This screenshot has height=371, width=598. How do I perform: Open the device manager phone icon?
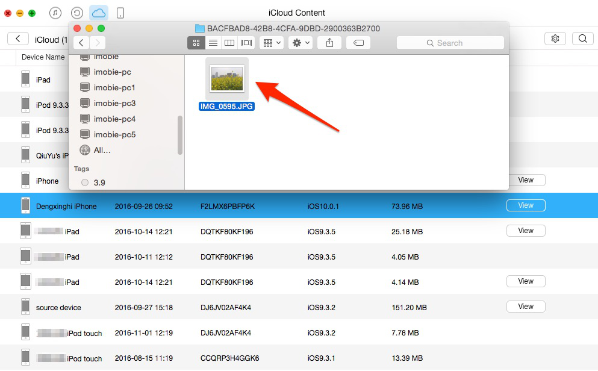[x=120, y=13]
